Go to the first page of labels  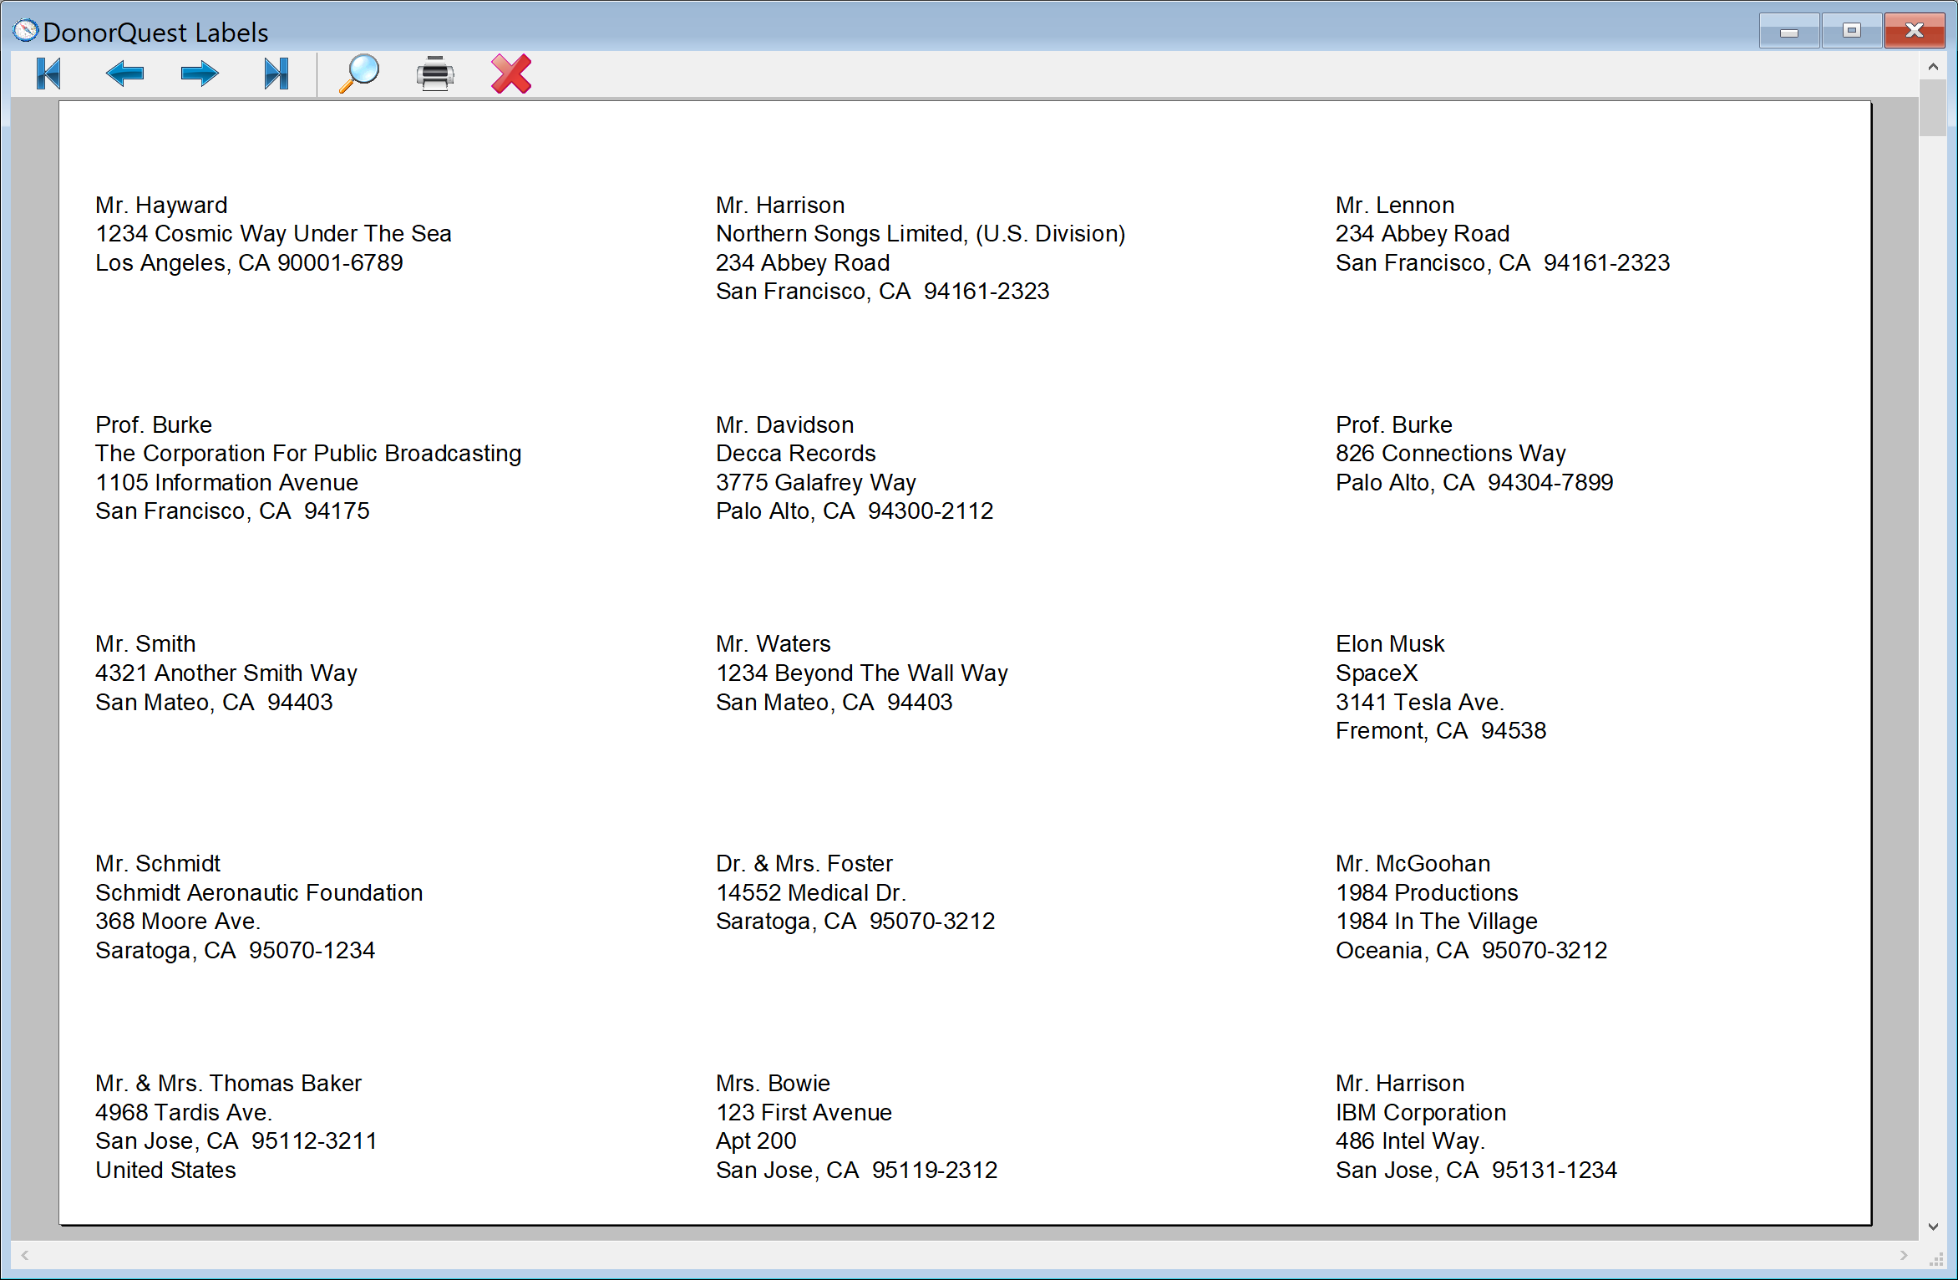pyautogui.click(x=49, y=74)
